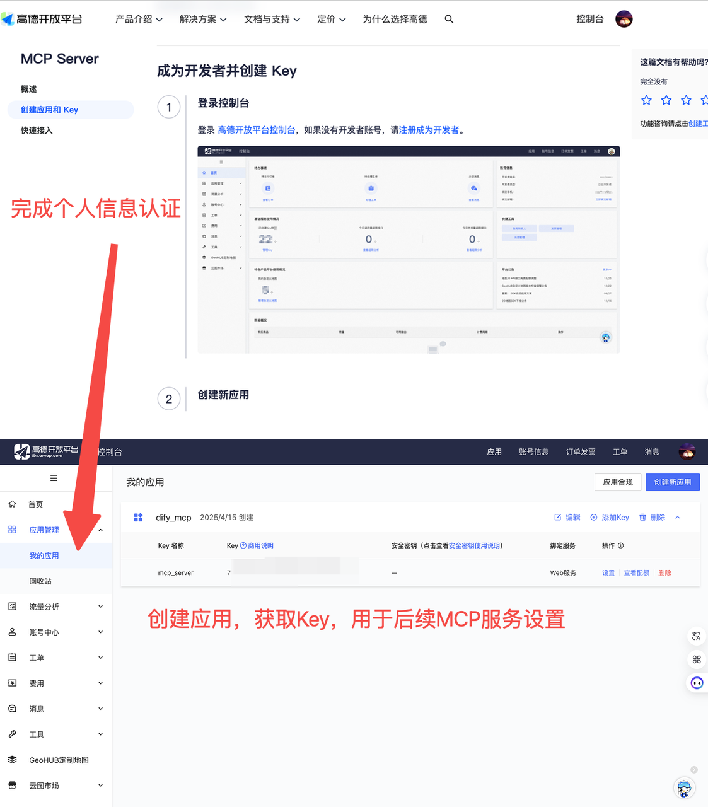The image size is (708, 807).
Task: Click the 应用合规 button
Action: [x=618, y=482]
